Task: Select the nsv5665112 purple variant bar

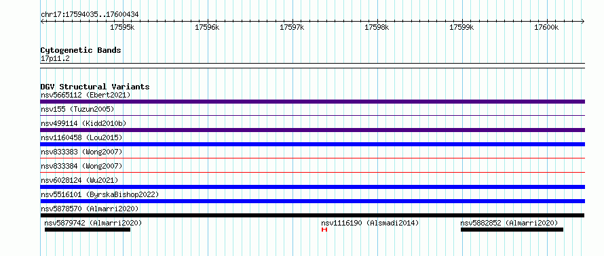Action: [312, 102]
